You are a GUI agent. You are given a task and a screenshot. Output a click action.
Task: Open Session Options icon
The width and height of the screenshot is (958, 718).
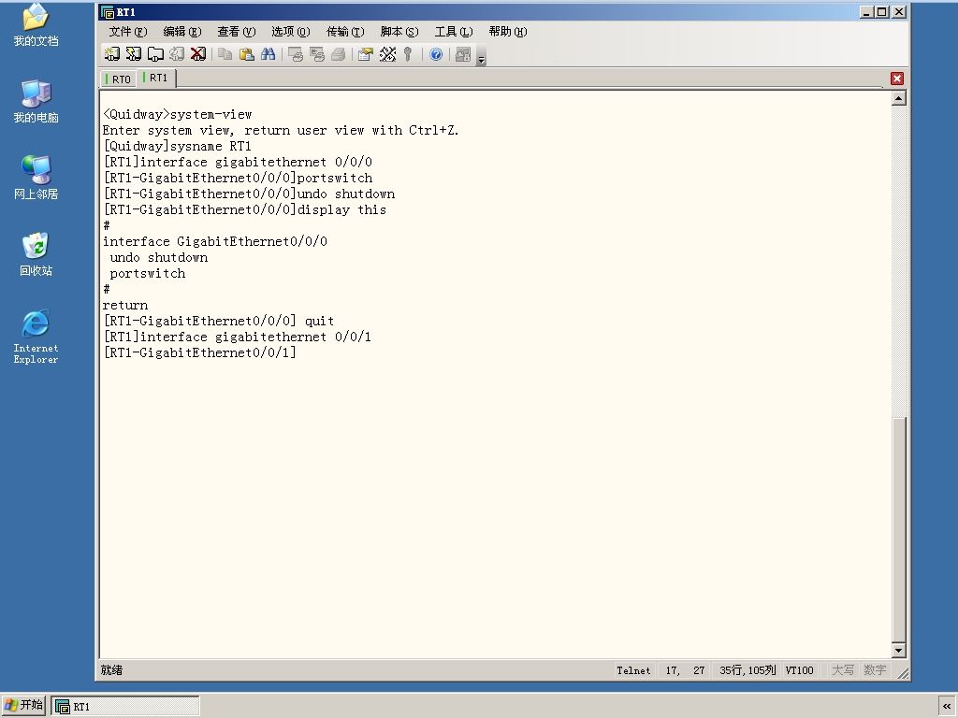click(x=366, y=54)
